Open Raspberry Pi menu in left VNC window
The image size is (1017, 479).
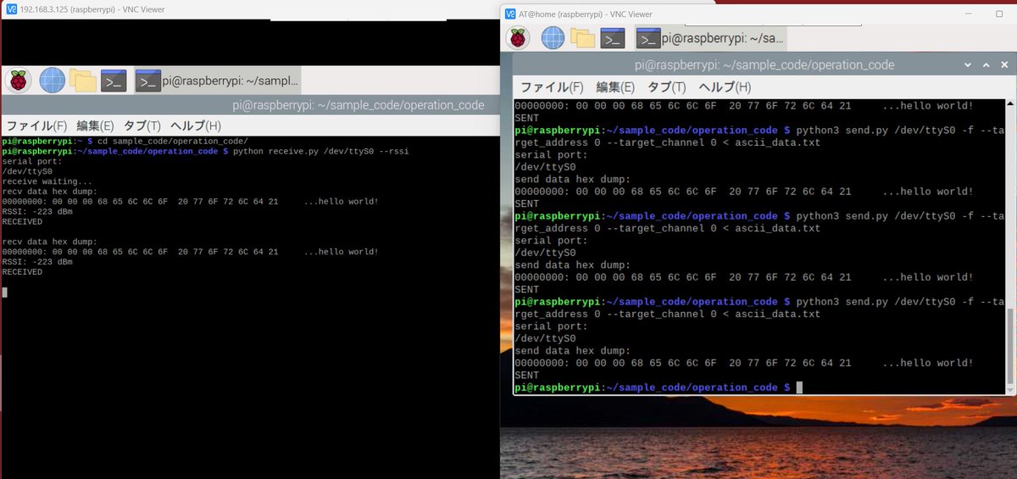pyautogui.click(x=19, y=81)
